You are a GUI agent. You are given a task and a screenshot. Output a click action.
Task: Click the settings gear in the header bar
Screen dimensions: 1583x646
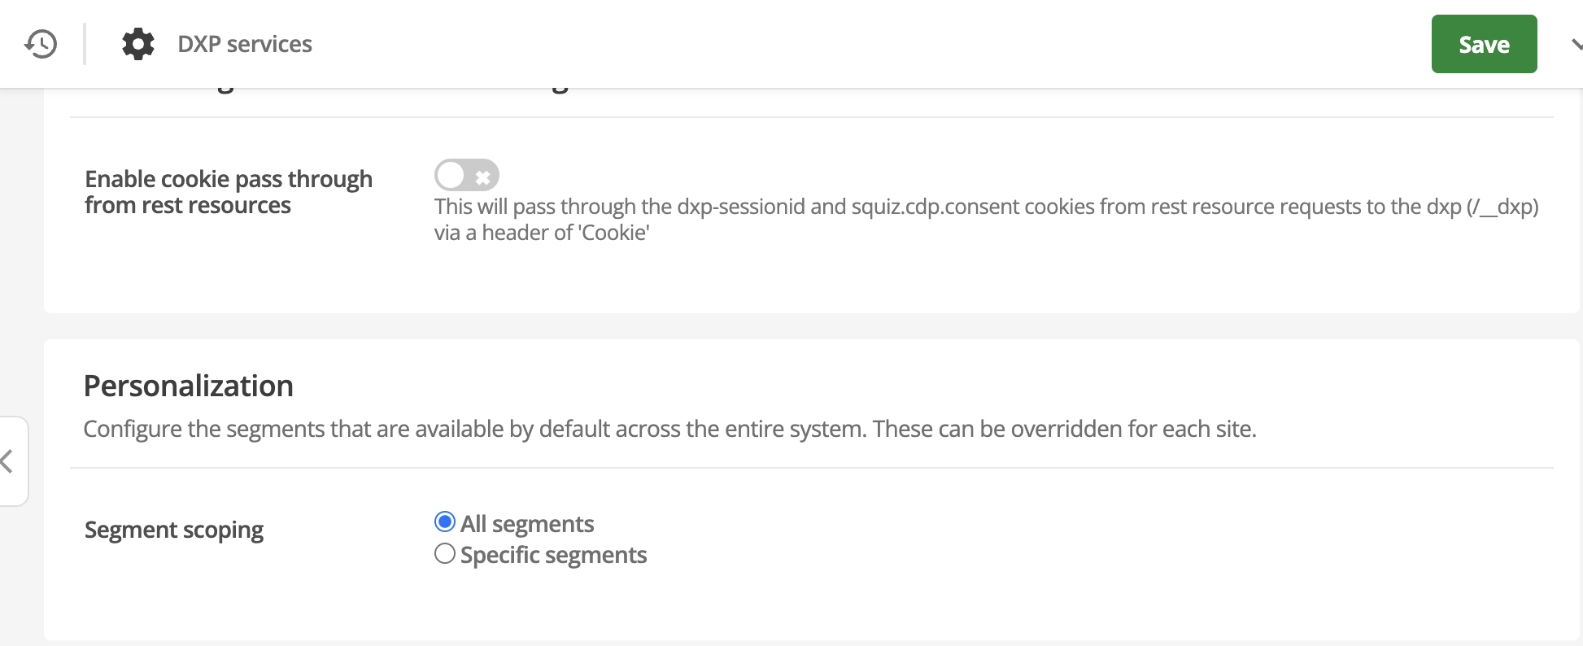137,44
